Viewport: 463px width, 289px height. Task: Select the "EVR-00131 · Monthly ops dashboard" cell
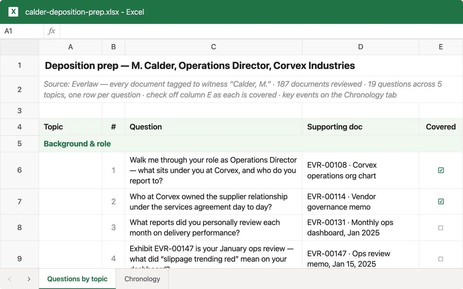360,228
